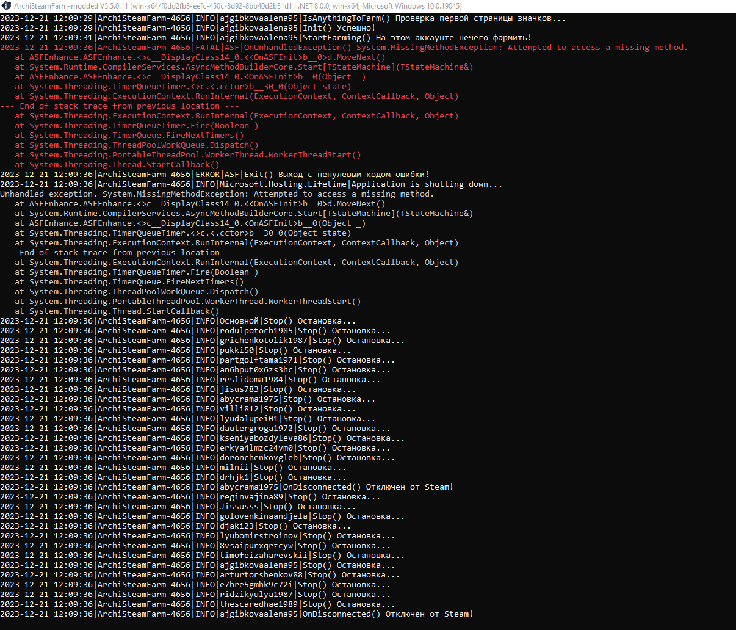736x630 pixels.
Task: Select the pukki50 Stop() line
Action: [x=176, y=350]
